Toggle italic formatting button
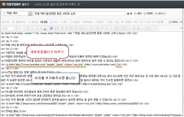Screen dimensions: 184x117 click(x=36, y=28)
